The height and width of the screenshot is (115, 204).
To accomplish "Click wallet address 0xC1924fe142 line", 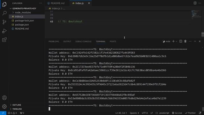I will (92, 53).
